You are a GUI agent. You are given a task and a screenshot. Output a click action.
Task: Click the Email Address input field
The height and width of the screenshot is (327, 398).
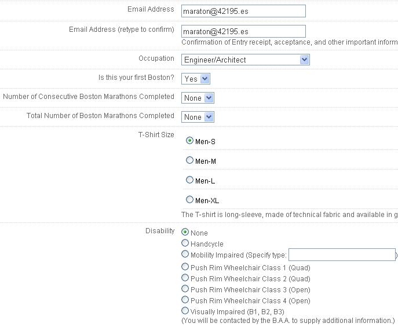[x=243, y=11]
